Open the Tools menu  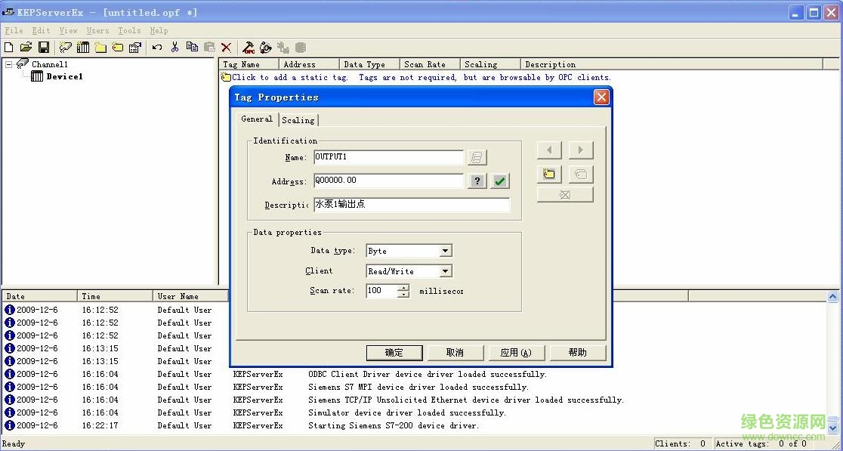(x=128, y=30)
